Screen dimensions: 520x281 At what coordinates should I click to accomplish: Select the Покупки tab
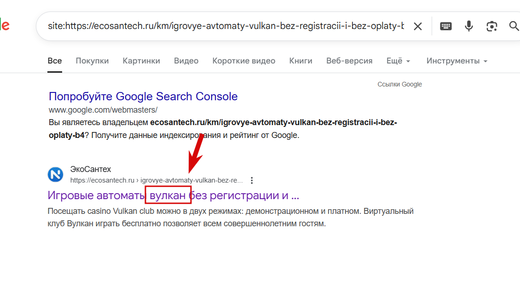point(92,61)
